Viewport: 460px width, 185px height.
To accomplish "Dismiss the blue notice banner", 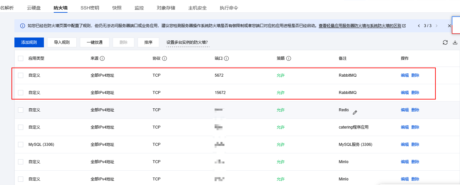I will click(x=449, y=26).
